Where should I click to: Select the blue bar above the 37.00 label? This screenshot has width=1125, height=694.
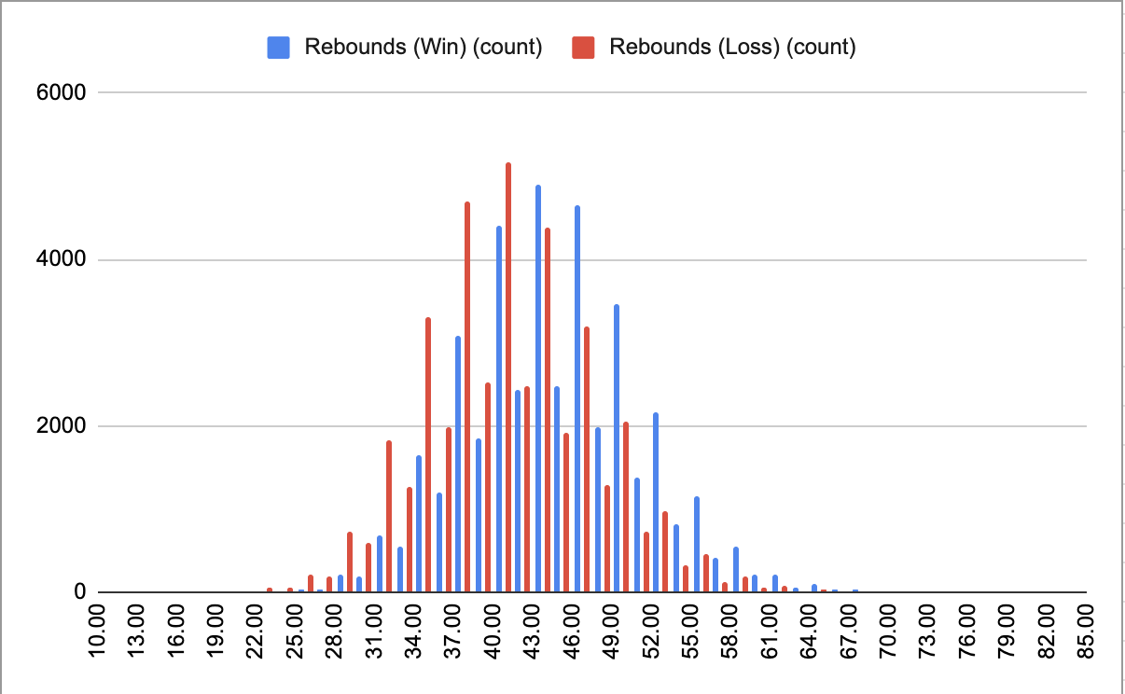[458, 465]
